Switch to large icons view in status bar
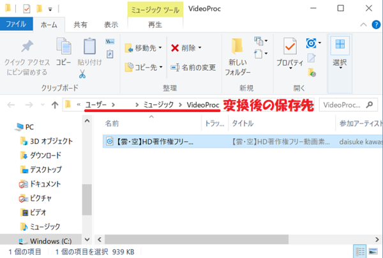Screen dimensions: 383x258 373,251
